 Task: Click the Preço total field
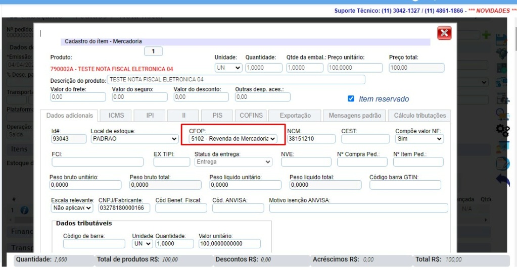pos(416,68)
